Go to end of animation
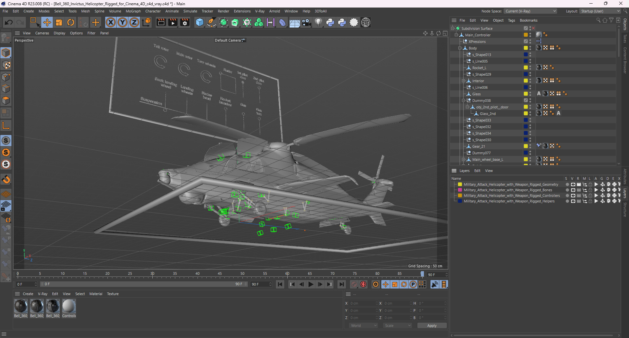 click(342, 284)
